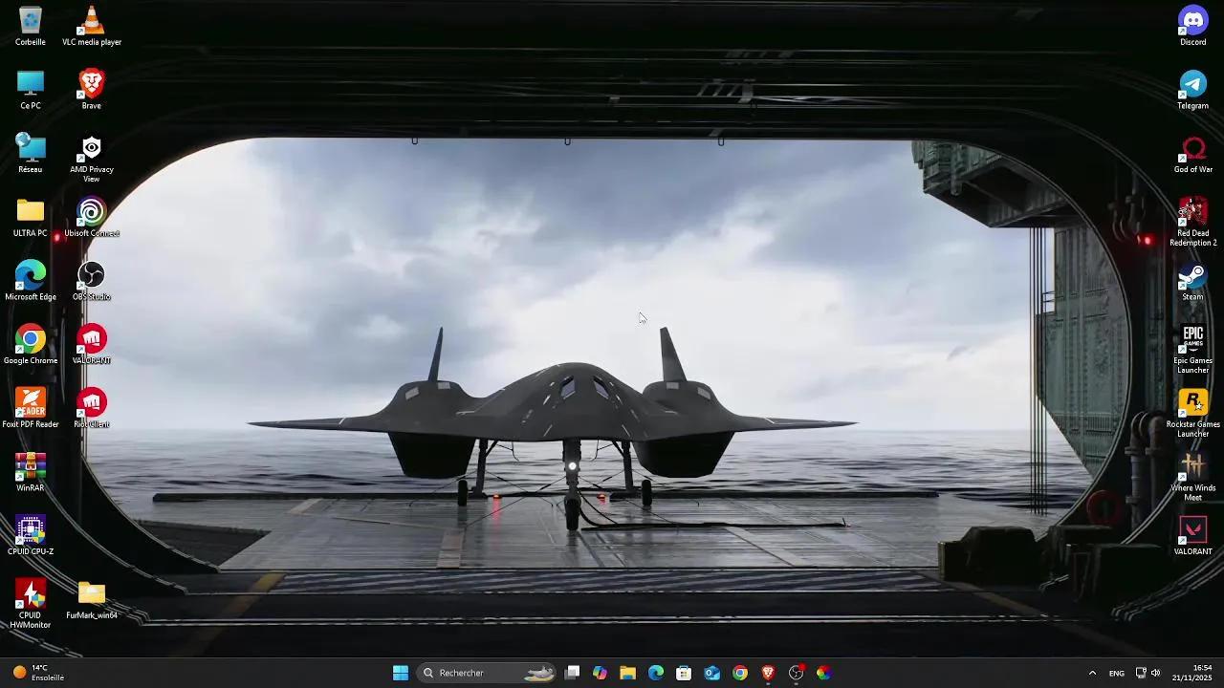The image size is (1224, 688).
Task: Open the ULTRA PC folder
Action: pyautogui.click(x=31, y=217)
